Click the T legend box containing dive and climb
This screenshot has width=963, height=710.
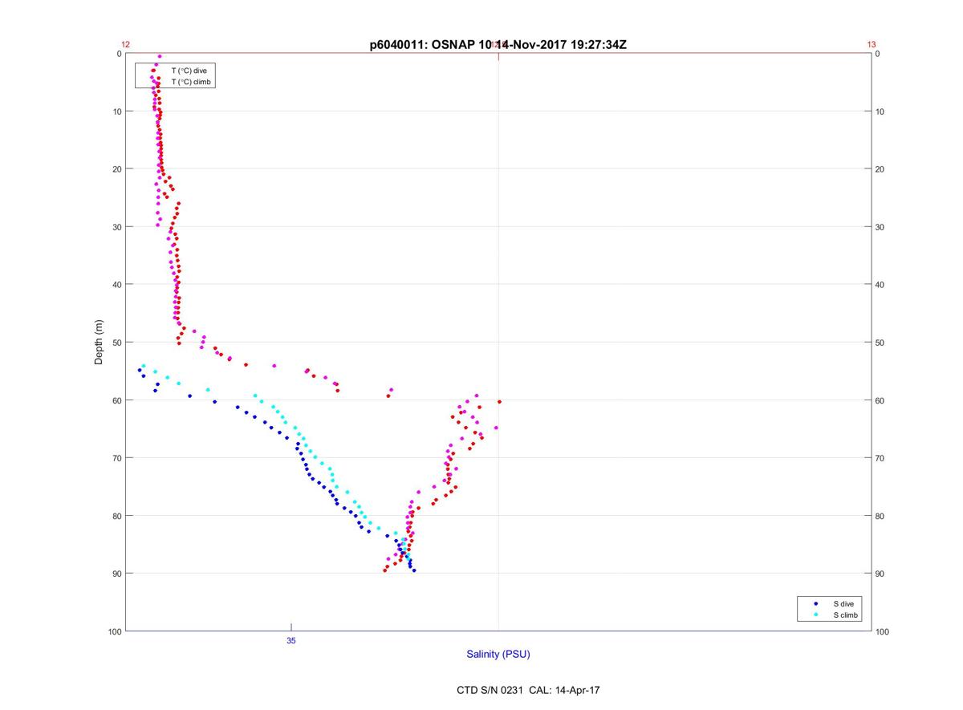click(x=176, y=76)
